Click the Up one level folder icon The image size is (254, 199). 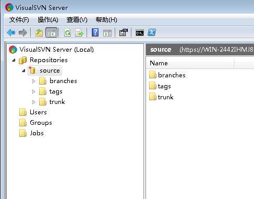[39, 32]
